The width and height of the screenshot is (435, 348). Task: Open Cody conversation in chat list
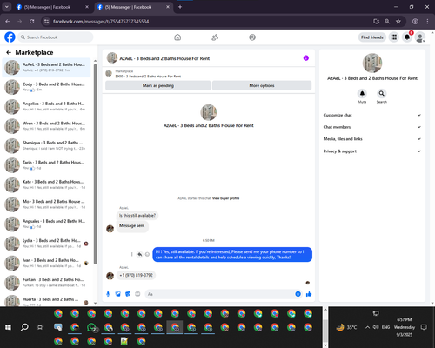tap(46, 87)
